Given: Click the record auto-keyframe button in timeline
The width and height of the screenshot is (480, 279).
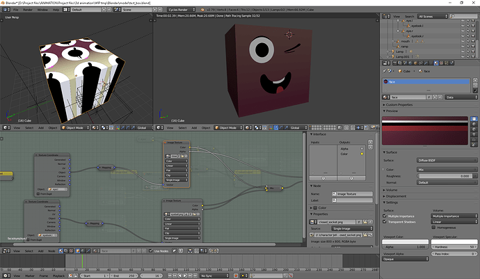Looking at the screenshot, I should coord(236,276).
